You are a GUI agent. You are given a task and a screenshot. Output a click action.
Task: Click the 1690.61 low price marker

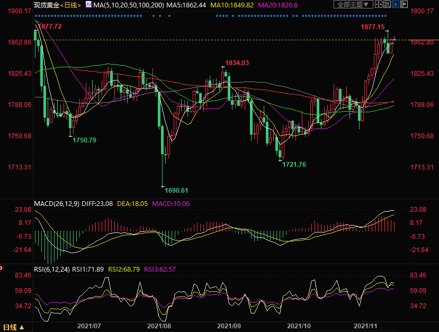pos(176,190)
